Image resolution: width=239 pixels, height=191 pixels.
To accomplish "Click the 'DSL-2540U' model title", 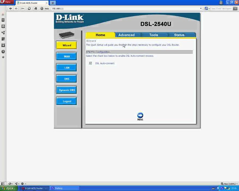I will 156,24.
